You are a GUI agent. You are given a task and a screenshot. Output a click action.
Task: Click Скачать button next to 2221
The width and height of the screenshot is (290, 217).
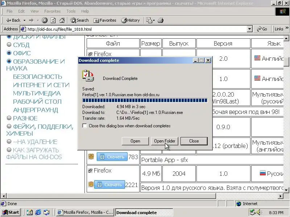coord(109,184)
